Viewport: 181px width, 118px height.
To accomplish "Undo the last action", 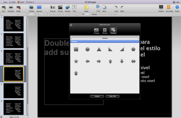I will (116, 9).
